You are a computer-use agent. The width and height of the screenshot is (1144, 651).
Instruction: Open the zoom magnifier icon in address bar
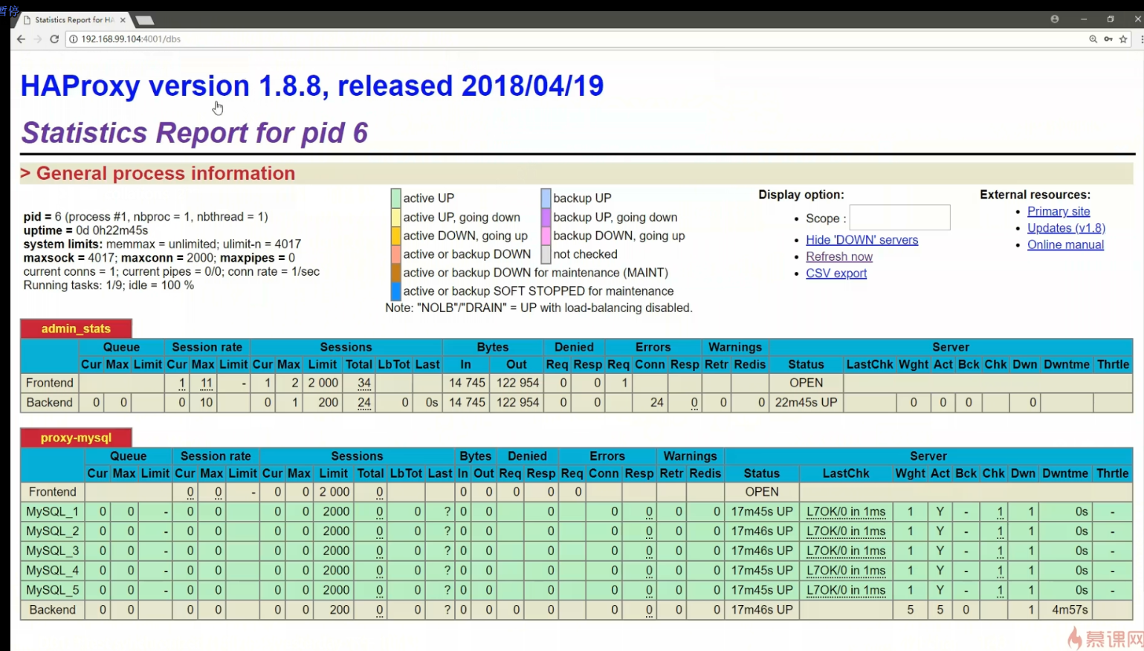(x=1093, y=39)
